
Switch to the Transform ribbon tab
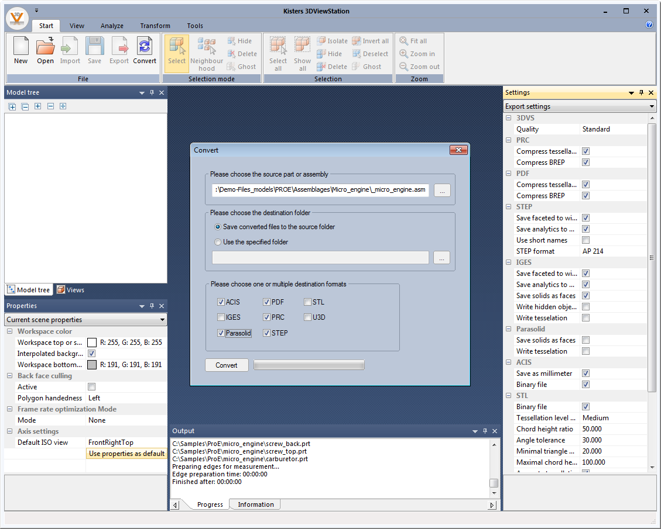click(x=155, y=26)
